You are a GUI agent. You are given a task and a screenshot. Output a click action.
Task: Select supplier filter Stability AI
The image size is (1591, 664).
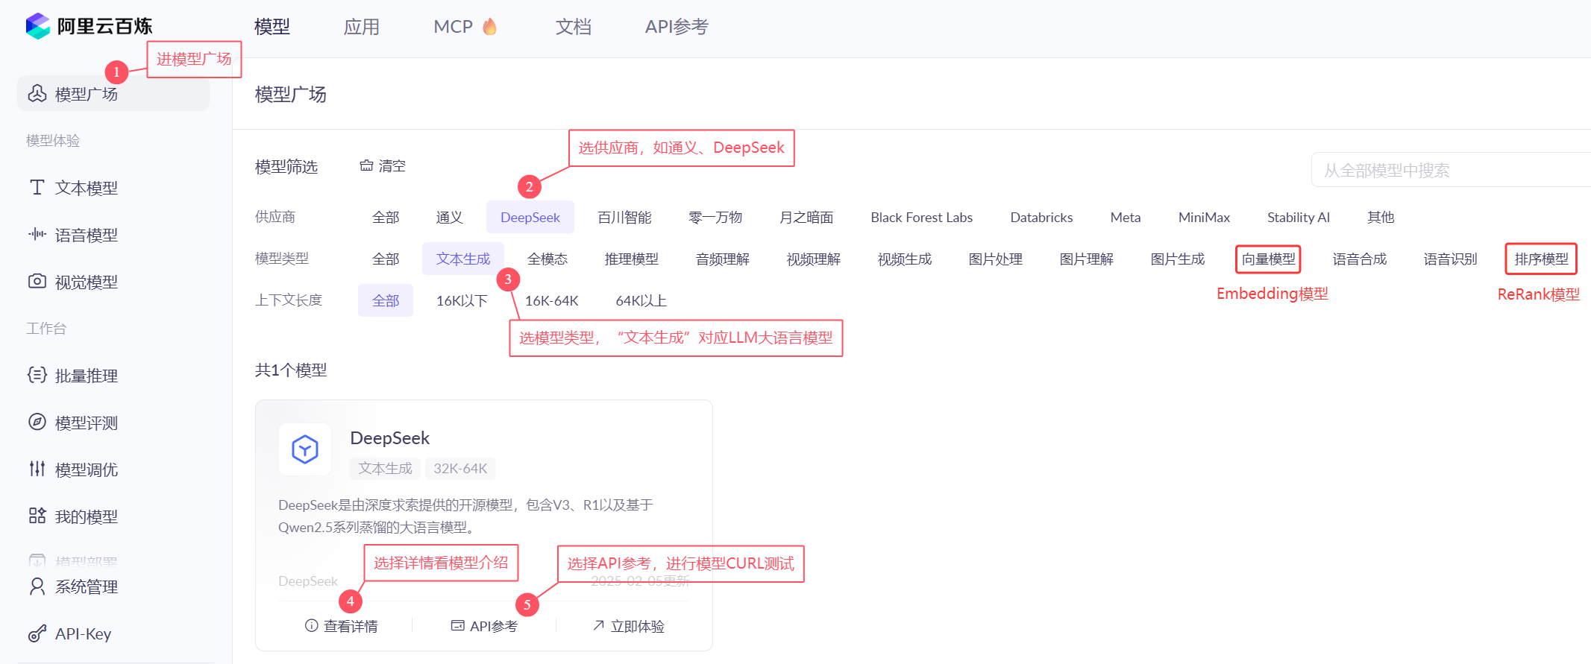click(x=1299, y=217)
